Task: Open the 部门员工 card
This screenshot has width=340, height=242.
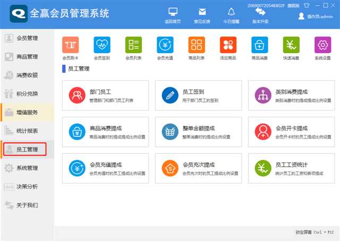Action: click(x=105, y=96)
